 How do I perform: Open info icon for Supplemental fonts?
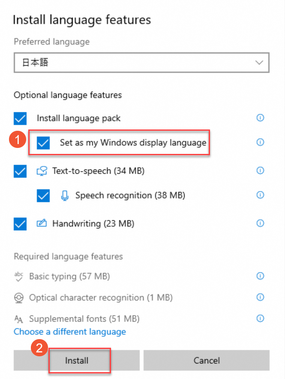(260, 318)
